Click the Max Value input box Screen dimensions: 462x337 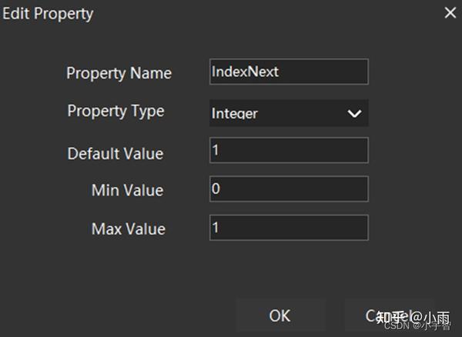tap(289, 228)
